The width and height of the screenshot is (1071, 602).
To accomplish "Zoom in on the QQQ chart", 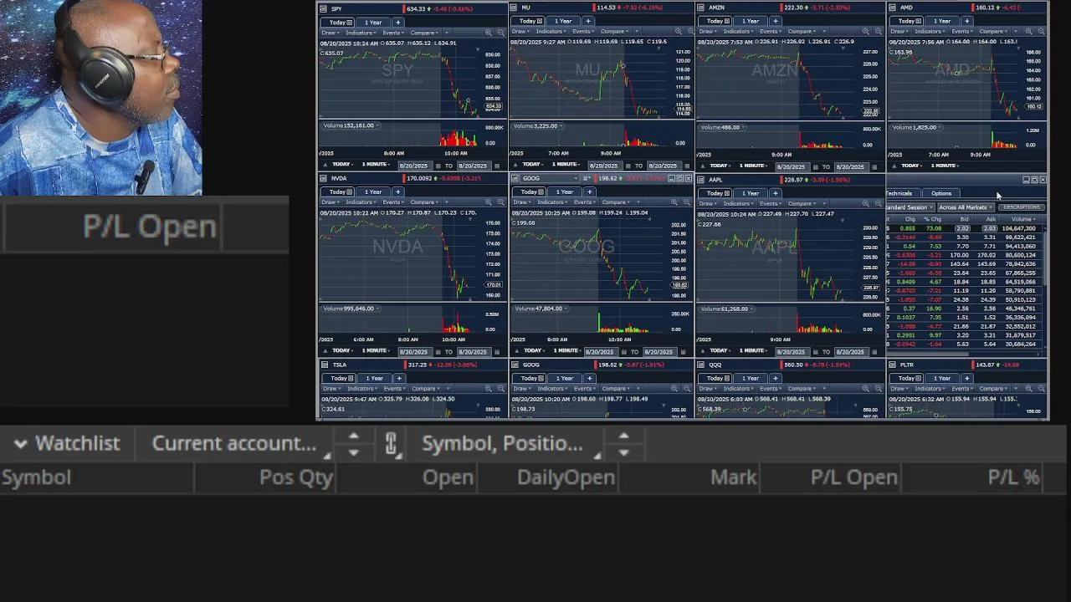I will tap(866, 389).
